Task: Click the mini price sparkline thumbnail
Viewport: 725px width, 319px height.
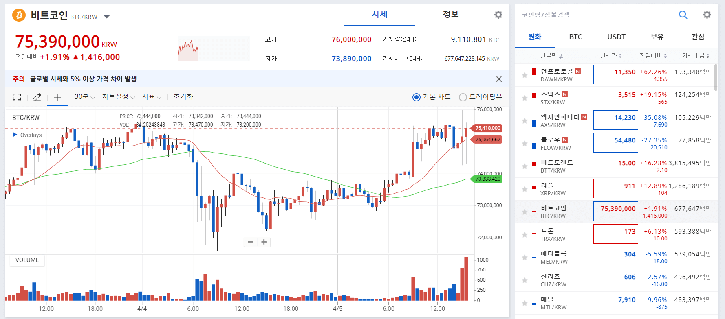Action: 214,49
